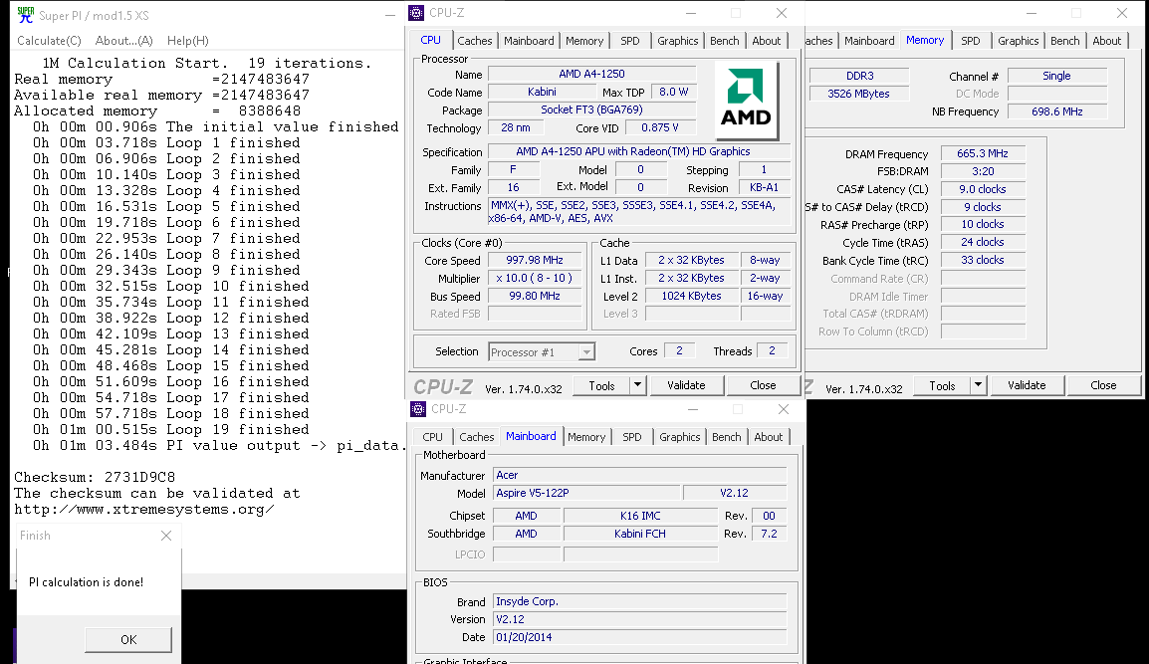Click Close button in Memory CPU-Z window
1149x664 pixels.
1103,385
